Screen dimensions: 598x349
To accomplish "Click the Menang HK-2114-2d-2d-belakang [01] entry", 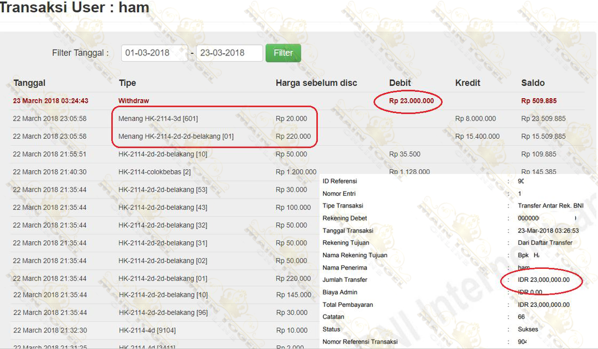I will 176,136.
